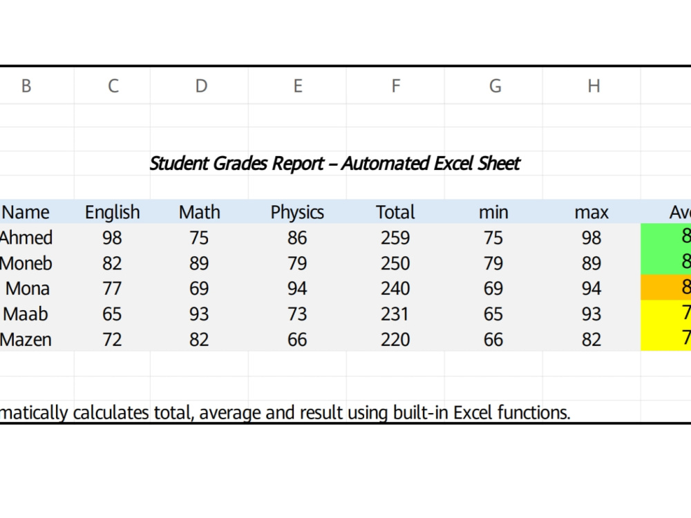Select column D header
691x518 pixels.
pos(200,86)
